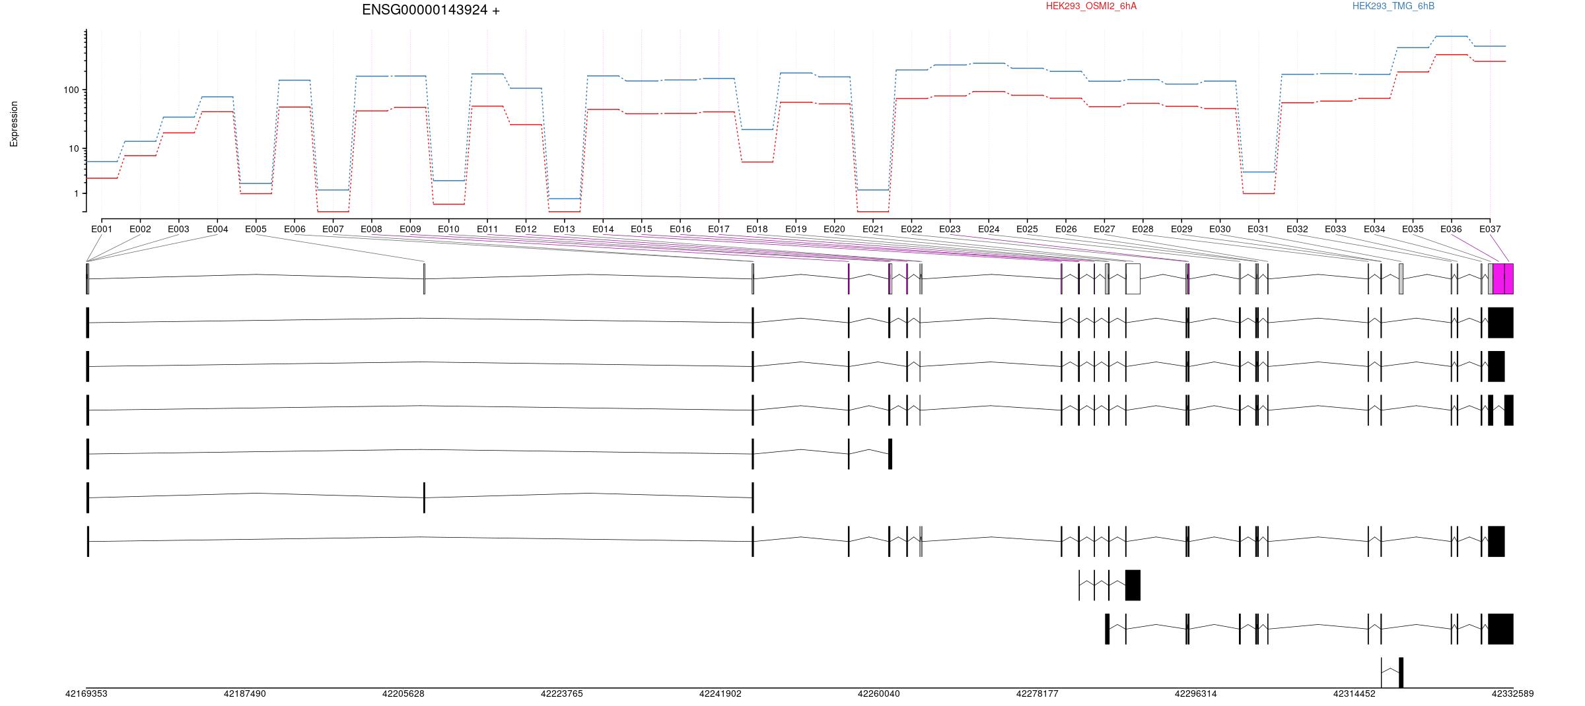Select exon label E004
This screenshot has width=1585, height=706.
[x=217, y=229]
